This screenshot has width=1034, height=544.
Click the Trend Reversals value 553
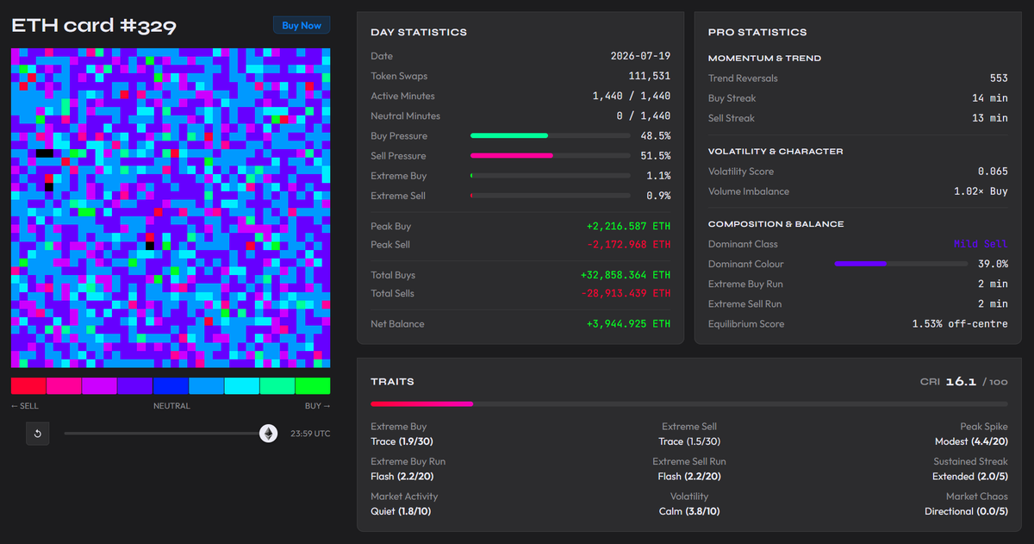999,78
